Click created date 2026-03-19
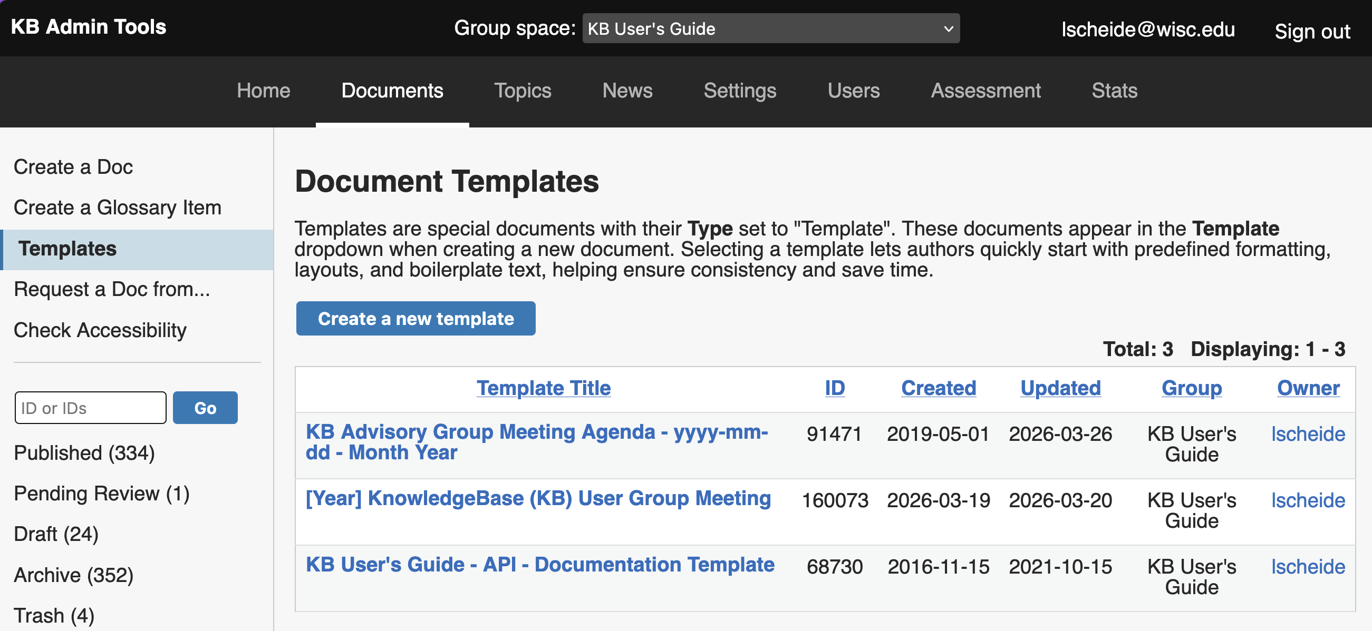The width and height of the screenshot is (1372, 631). tap(939, 501)
